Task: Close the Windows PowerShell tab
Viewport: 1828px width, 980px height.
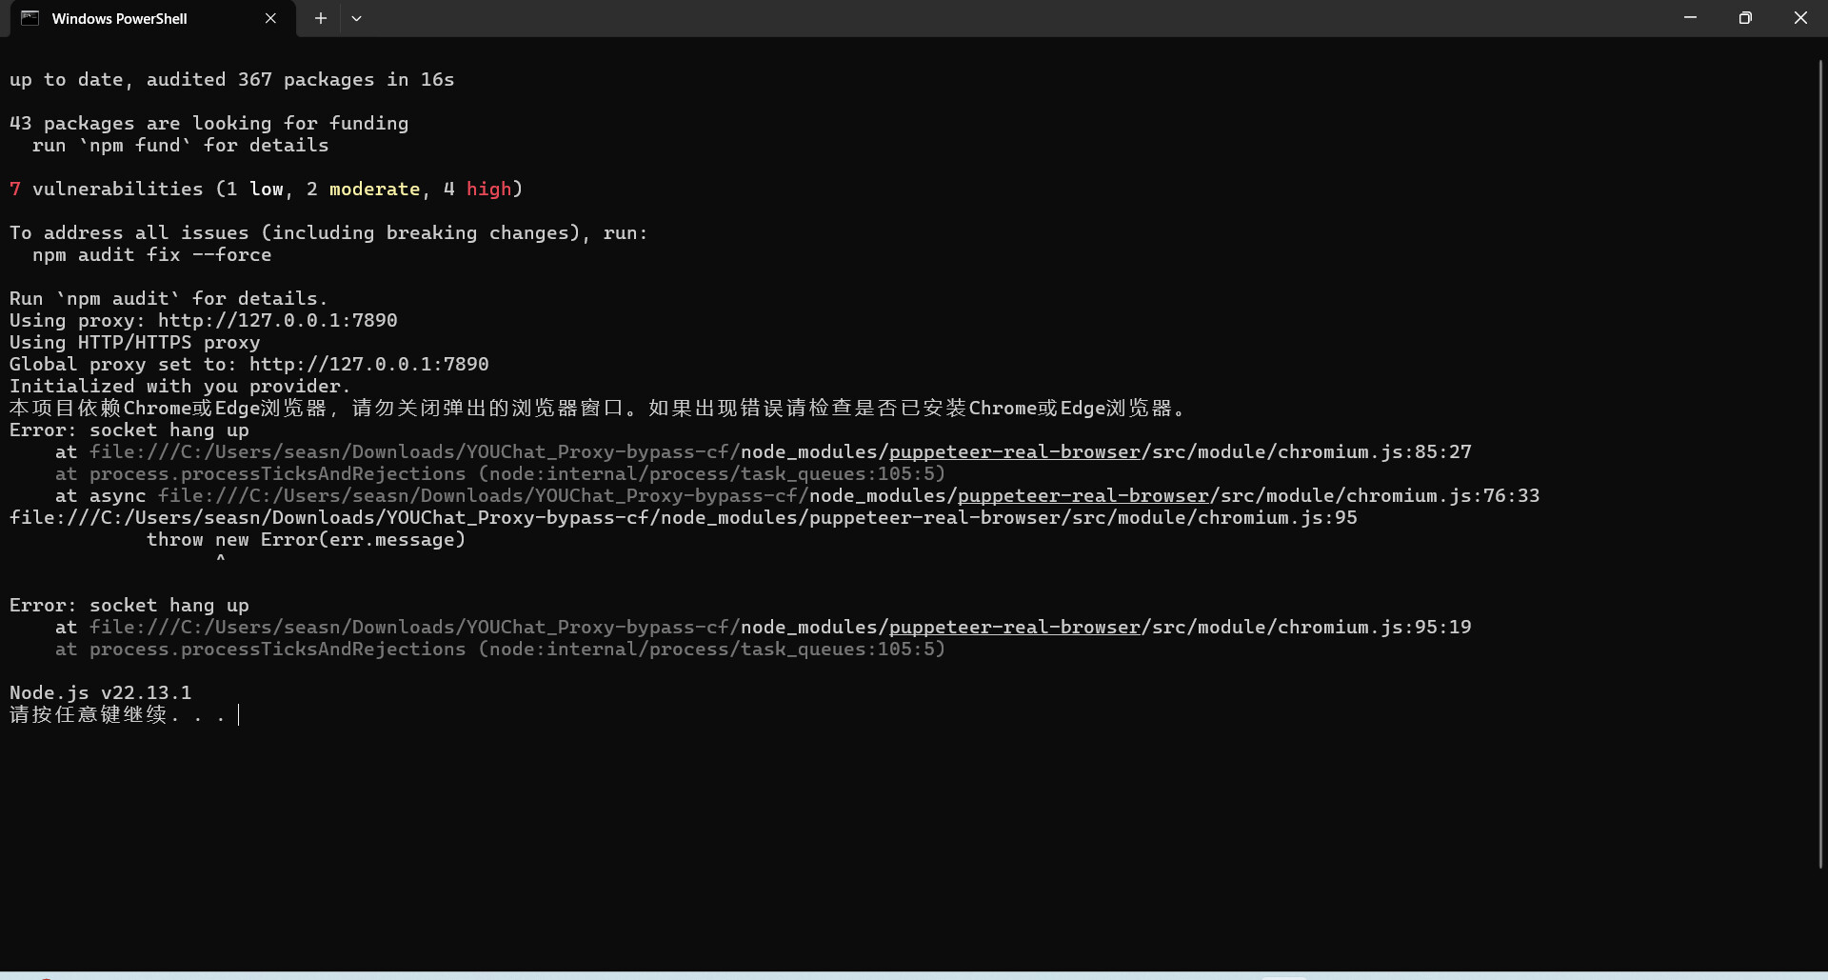Action: 270,18
